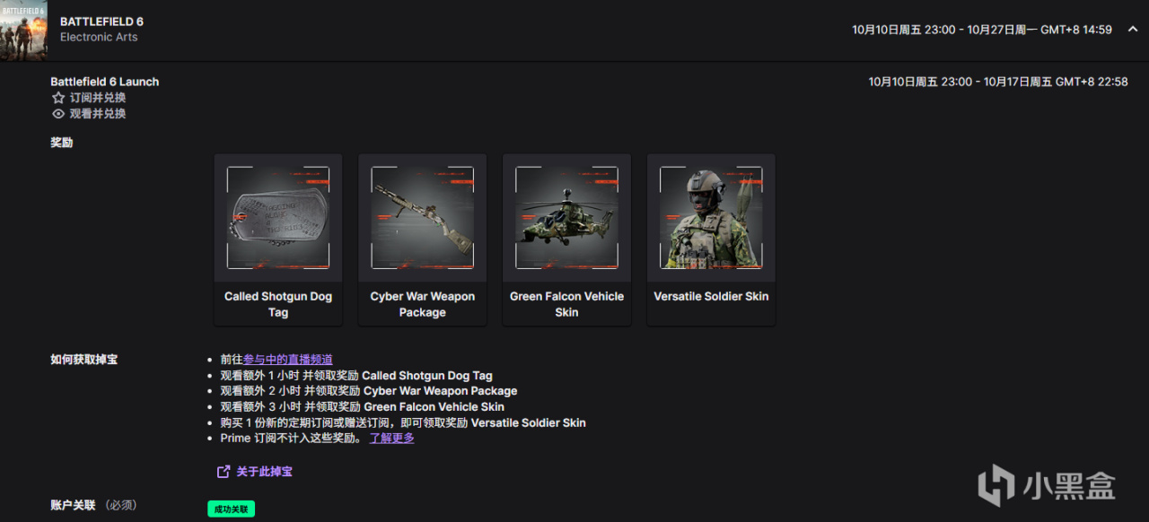Viewport: 1149px width, 522px height.
Task: Click the 购买 1 份新的定期订阅 instruction line
Action: 403,422
